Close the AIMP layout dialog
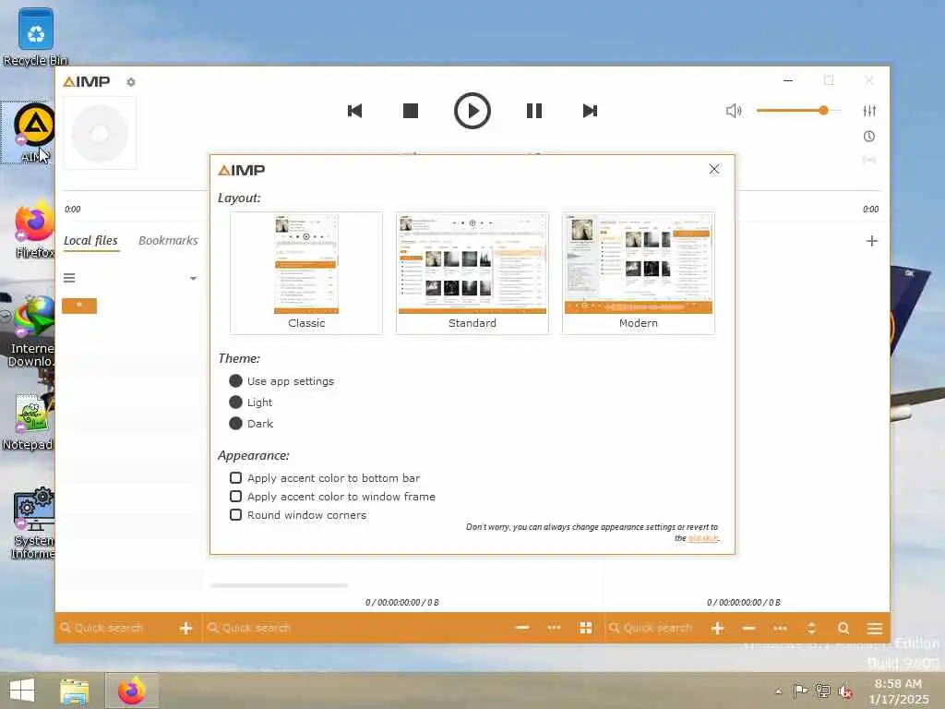 click(714, 170)
